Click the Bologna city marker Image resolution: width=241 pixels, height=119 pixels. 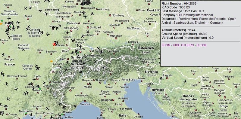(113, 100)
